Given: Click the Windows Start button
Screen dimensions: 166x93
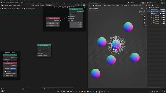Looking at the screenshot, I should [x=58, y=91].
